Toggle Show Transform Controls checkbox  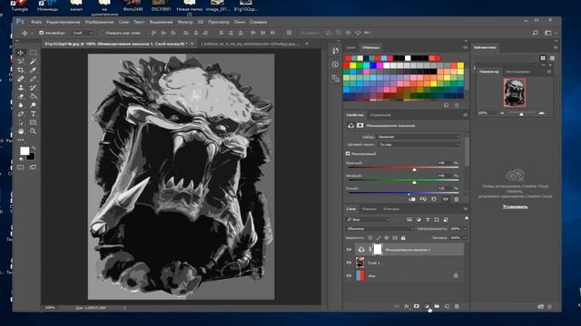103,33
